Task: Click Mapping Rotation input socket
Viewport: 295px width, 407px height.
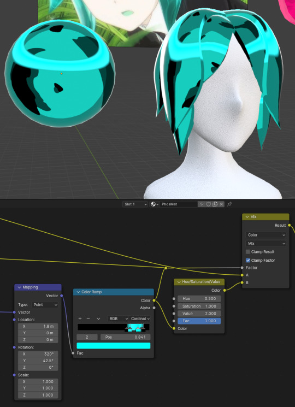Action: tap(14, 347)
